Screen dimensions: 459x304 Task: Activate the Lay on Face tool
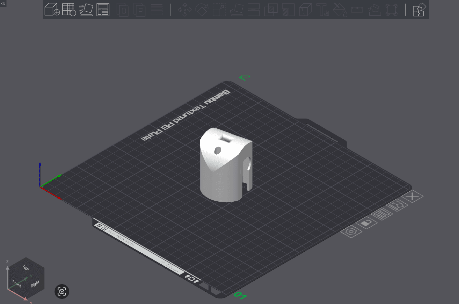(x=236, y=9)
